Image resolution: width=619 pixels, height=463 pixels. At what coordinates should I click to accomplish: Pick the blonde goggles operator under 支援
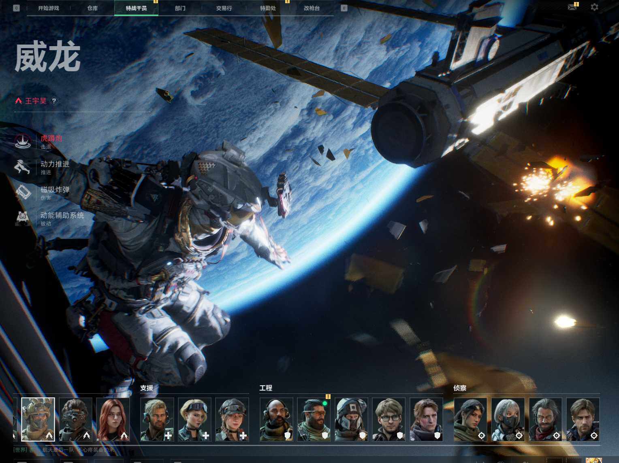point(195,419)
